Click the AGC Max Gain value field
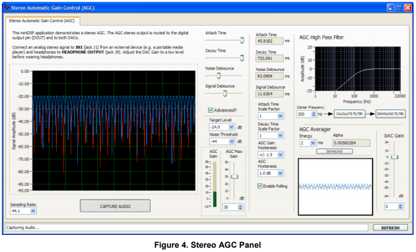 coord(230,207)
